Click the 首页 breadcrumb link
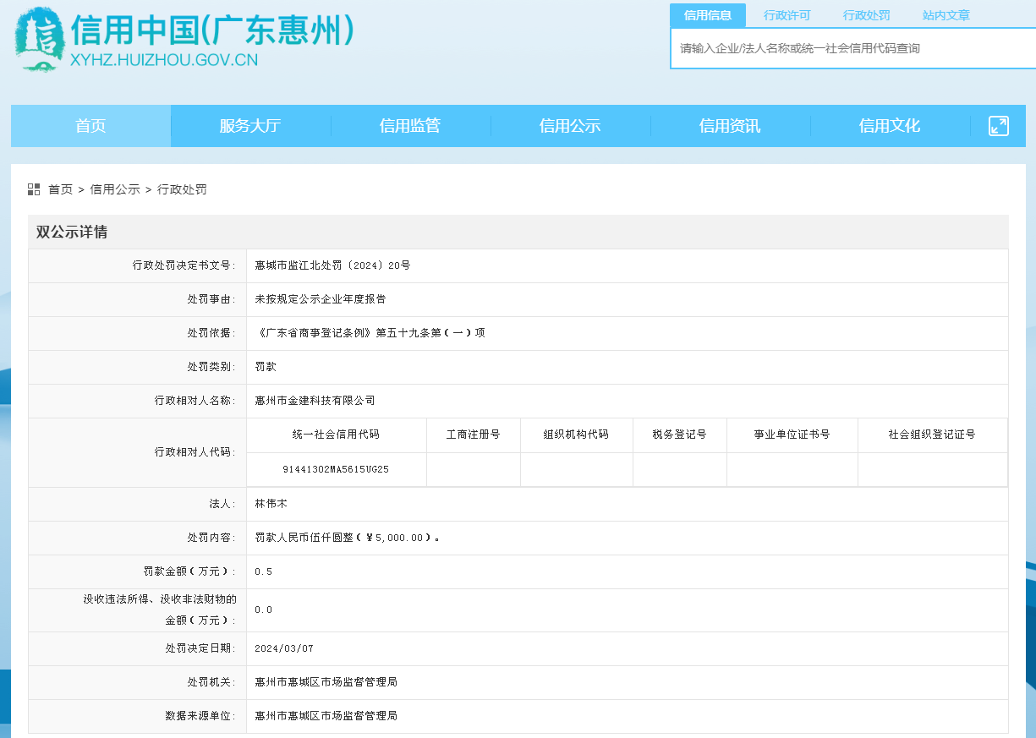The width and height of the screenshot is (1036, 738). 60,189
